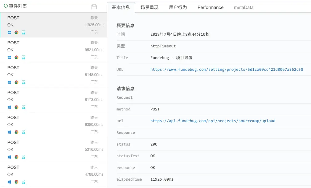Image resolution: width=311 pixels, height=188 pixels.
Task: Switch to the Performance tab
Action: point(211,7)
